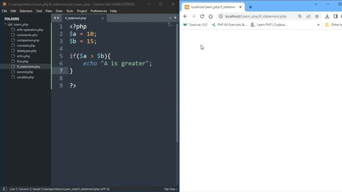The width and height of the screenshot is (342, 192).
Task: Open the Find menu
Action: pyautogui.click(x=39, y=11)
